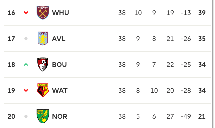This screenshot has width=215, height=128.
Task: Click position number 17 in table
Action: pos(11,39)
